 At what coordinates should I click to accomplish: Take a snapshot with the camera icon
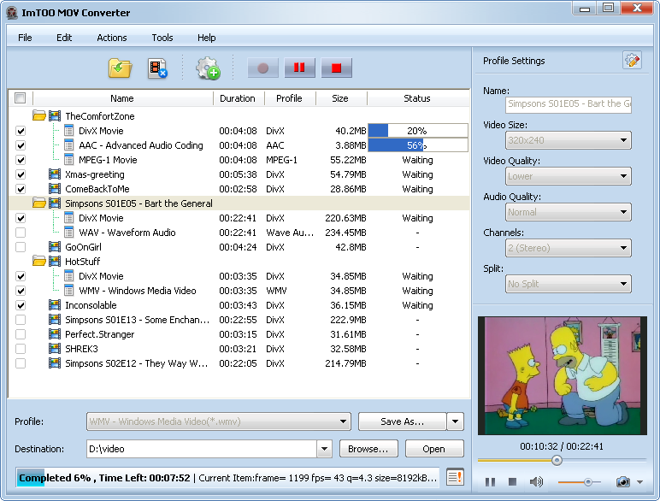622,481
